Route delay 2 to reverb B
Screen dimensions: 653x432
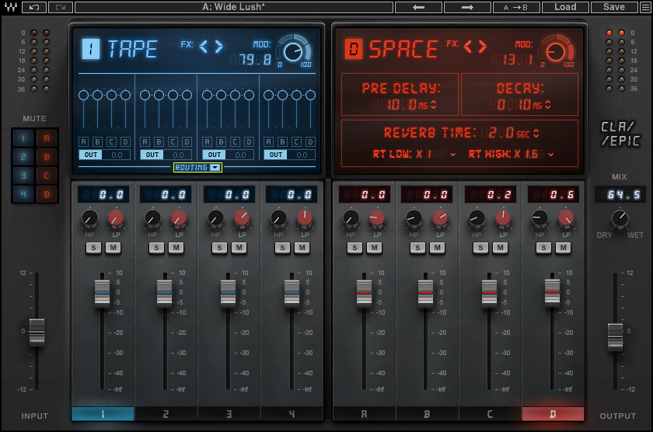159,142
